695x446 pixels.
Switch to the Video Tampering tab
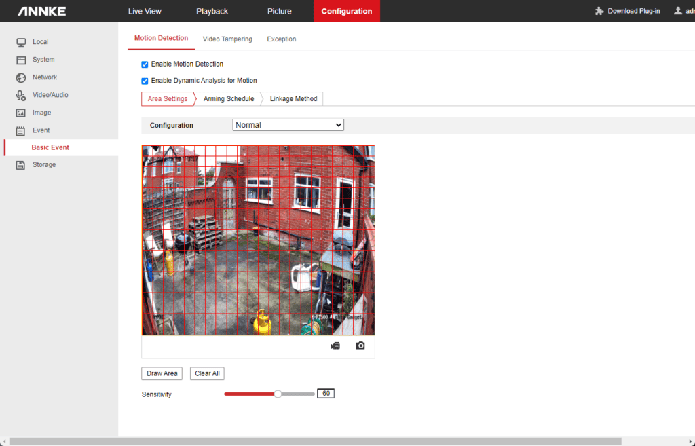(227, 39)
